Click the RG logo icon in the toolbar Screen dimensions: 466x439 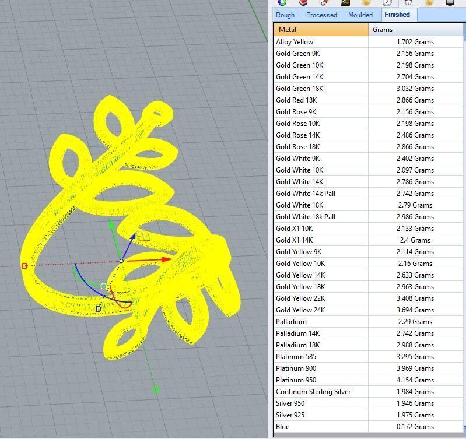pyautogui.click(x=345, y=3)
